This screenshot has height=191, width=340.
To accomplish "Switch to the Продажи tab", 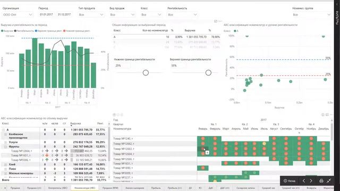I will [x=15, y=188].
